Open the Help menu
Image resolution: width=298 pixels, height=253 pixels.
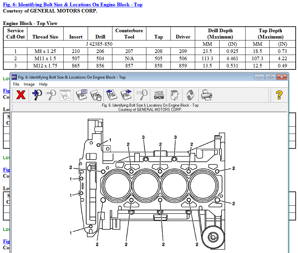pyautogui.click(x=43, y=84)
